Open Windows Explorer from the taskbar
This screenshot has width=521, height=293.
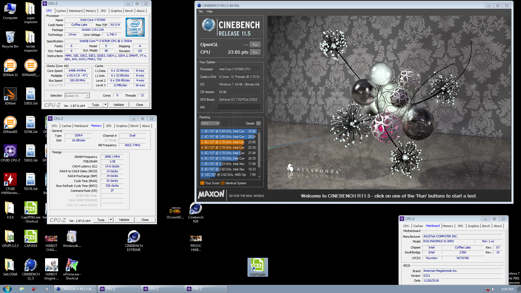click(22, 289)
